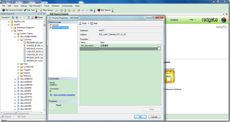The width and height of the screenshot is (230, 122).
Task: Click OK to confirm column properties
Action: point(140,117)
